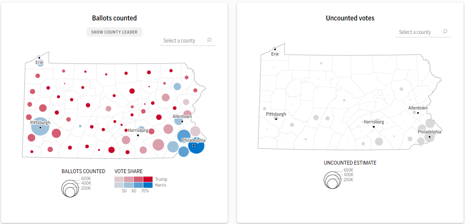Screen dimensions: 465x224
Task: Select the large Pittsburgh bubble on ballots map
Action: click(x=40, y=126)
